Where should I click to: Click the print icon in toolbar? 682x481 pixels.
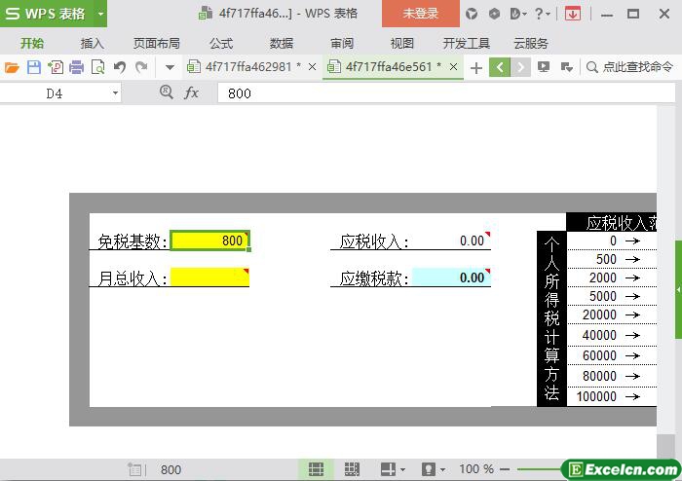pyautogui.click(x=76, y=67)
